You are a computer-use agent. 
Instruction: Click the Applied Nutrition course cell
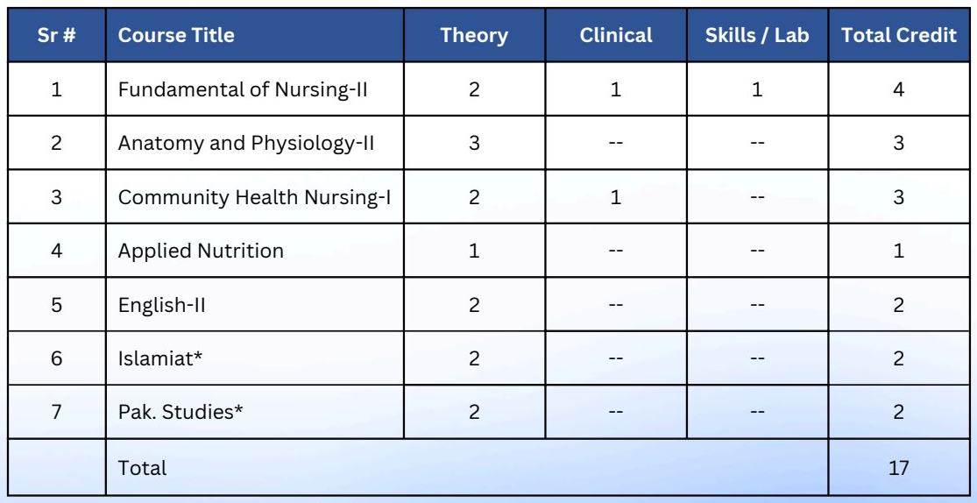point(255,251)
